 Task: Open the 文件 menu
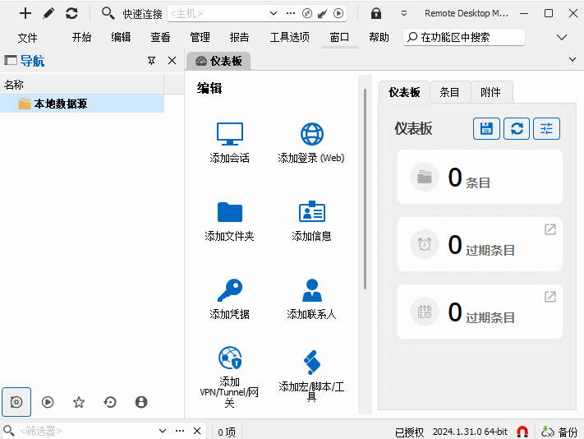pos(27,37)
